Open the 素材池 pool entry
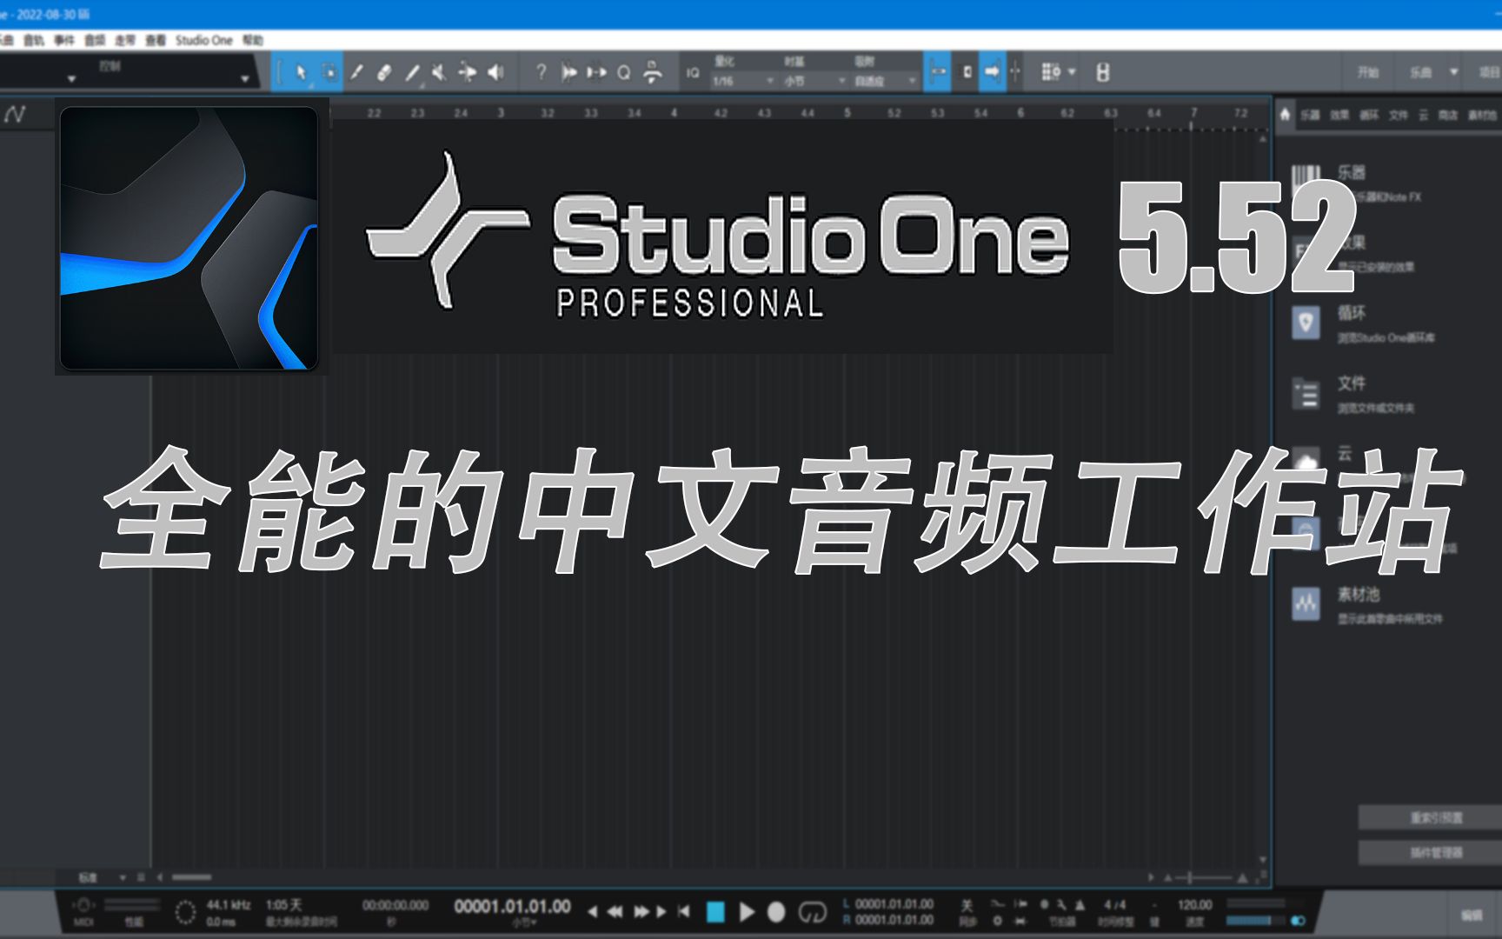 pyautogui.click(x=1367, y=604)
